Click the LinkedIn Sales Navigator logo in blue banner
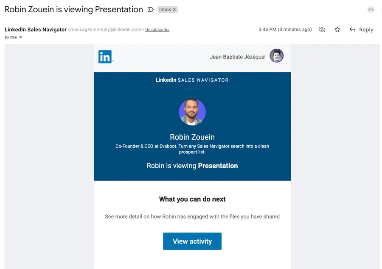The height and width of the screenshot is (269, 382). (x=192, y=80)
